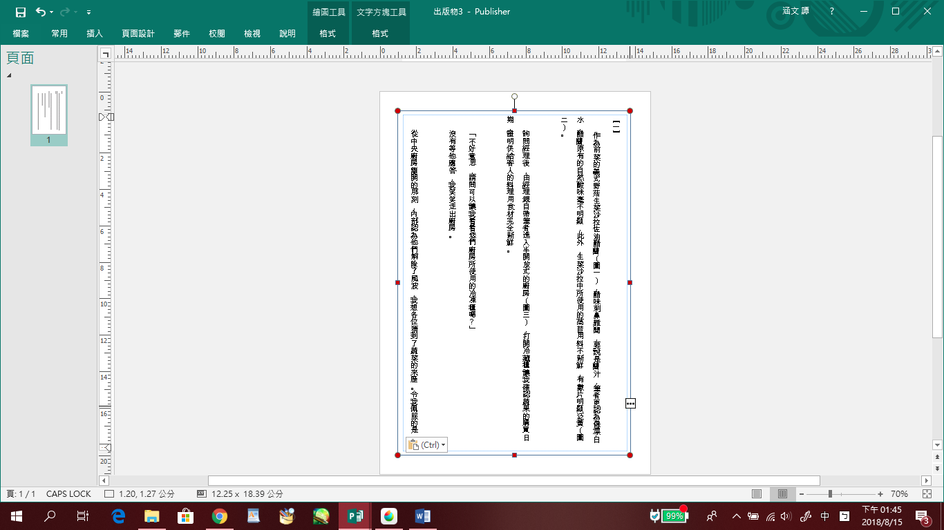Open Google Chrome from the taskbar

tap(220, 516)
